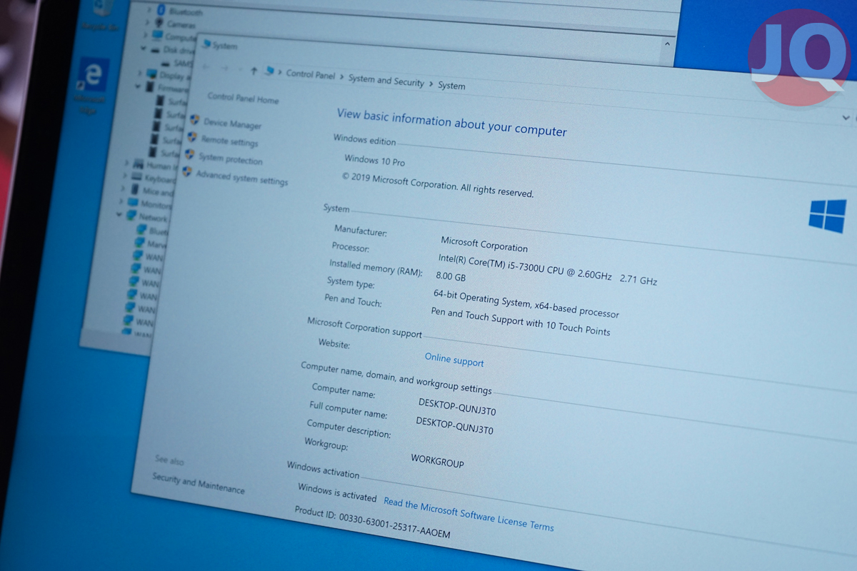Open Control Panel Home
Viewport: 857px width, 571px height.
click(244, 98)
